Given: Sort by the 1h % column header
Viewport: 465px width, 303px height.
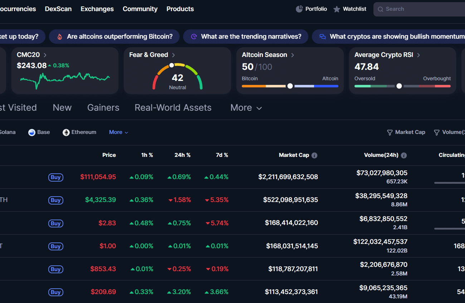Looking at the screenshot, I should (147, 155).
